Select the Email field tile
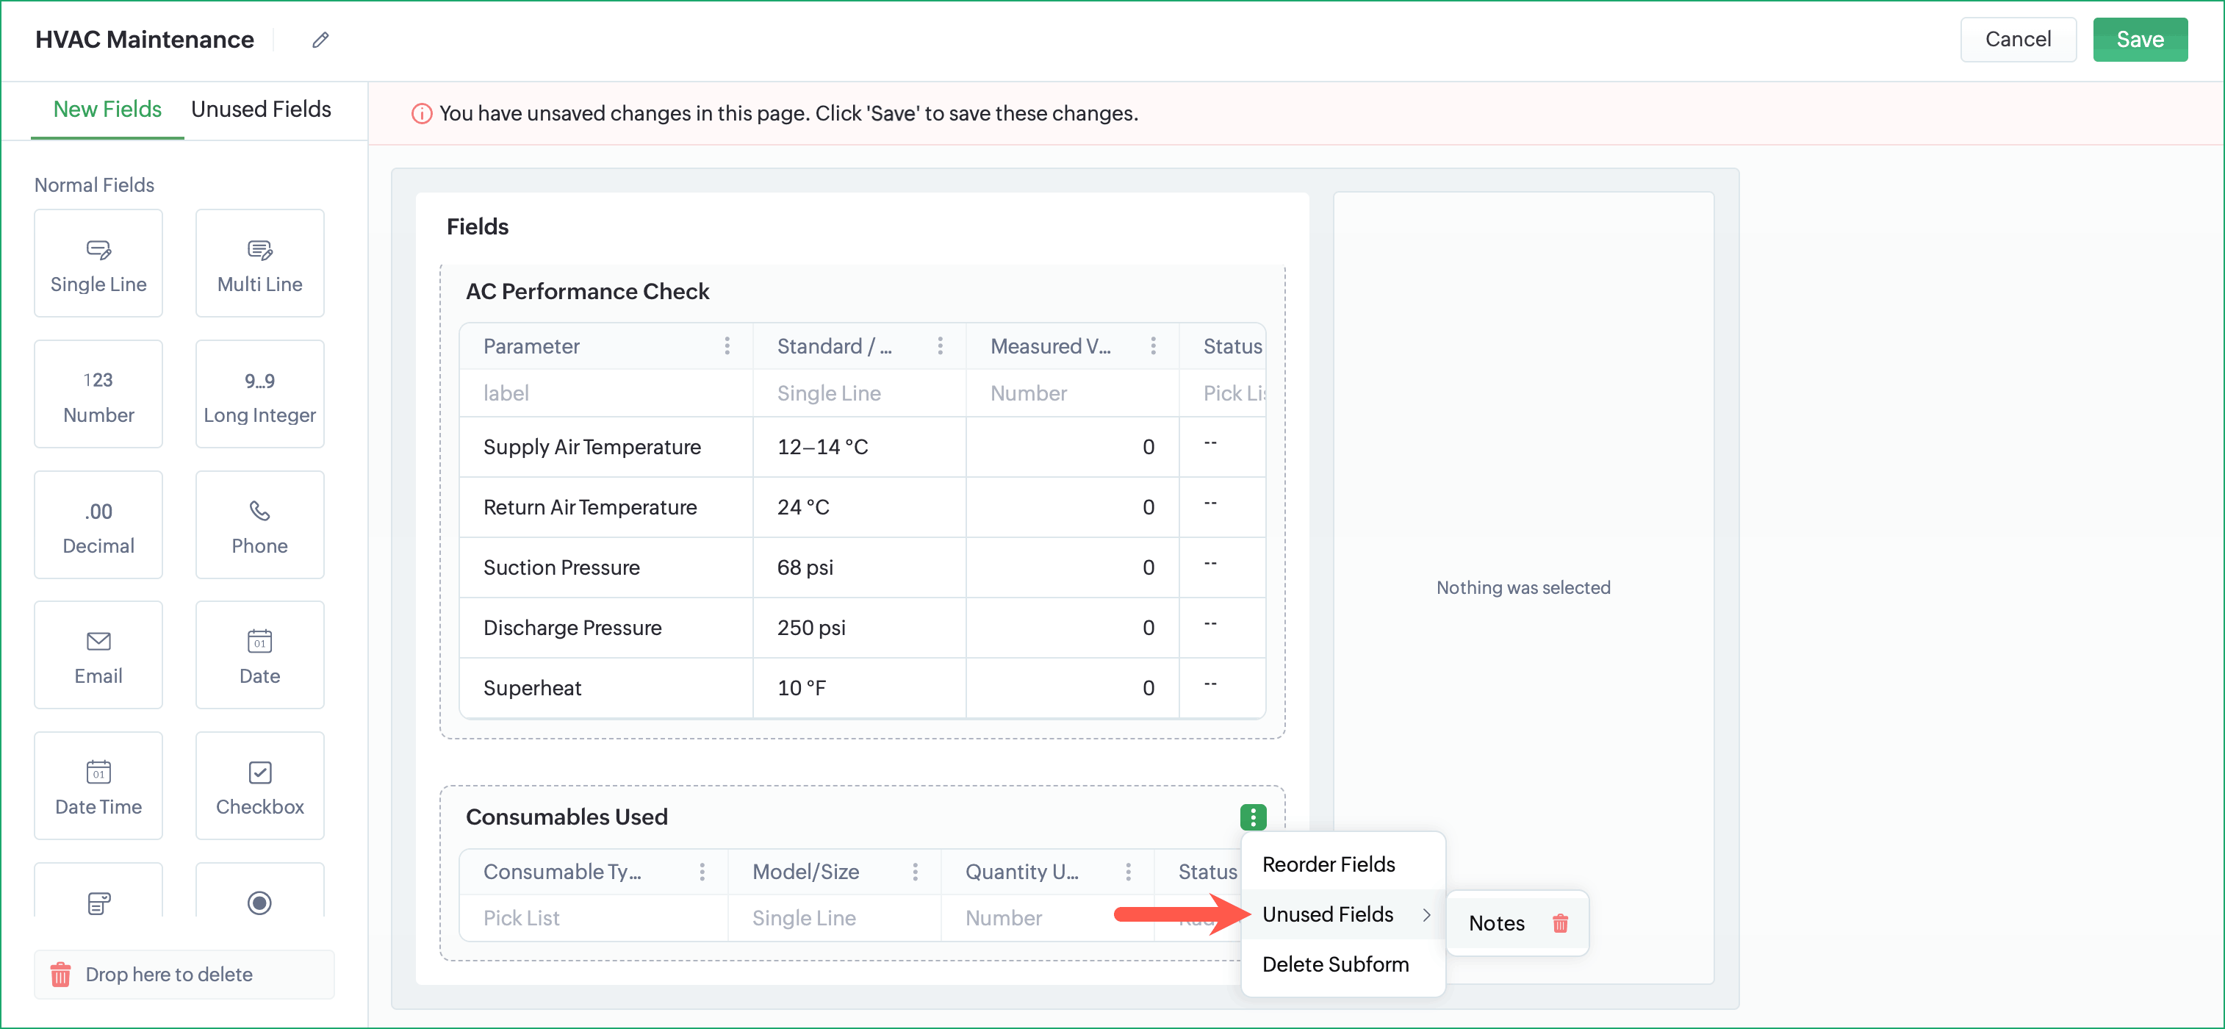The height and width of the screenshot is (1029, 2225). point(98,655)
